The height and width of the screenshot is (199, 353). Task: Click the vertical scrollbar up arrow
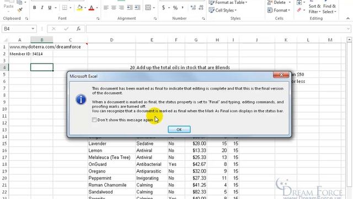pyautogui.click(x=349, y=40)
